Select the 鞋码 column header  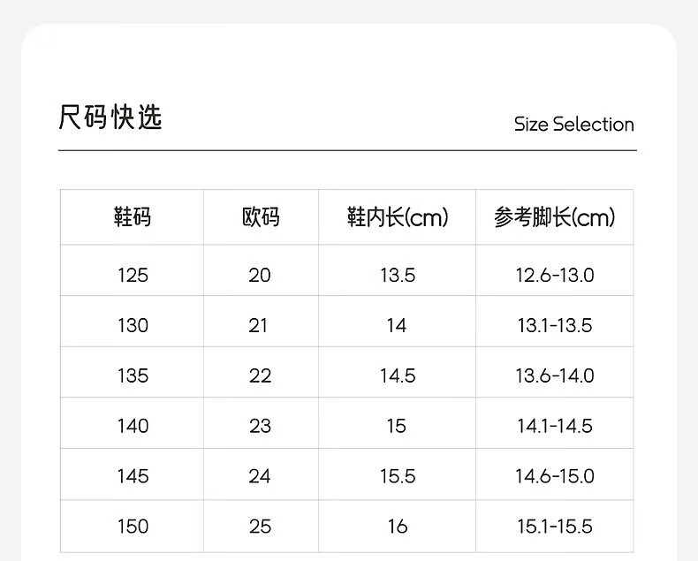133,217
